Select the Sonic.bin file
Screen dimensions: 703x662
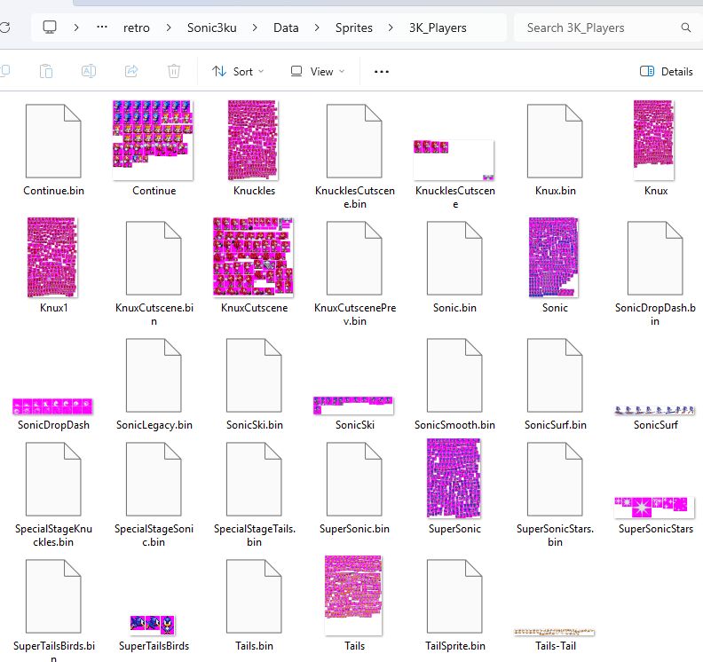click(455, 266)
